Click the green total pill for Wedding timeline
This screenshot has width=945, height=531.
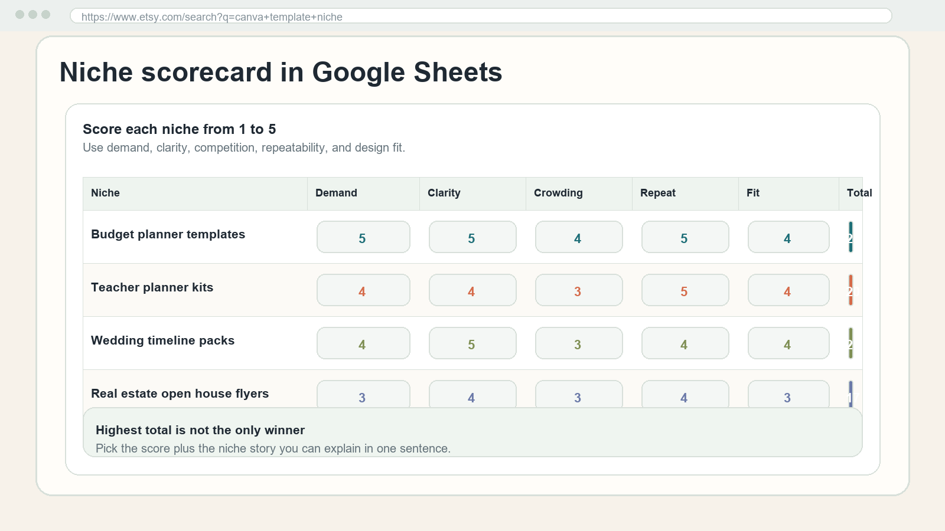(850, 343)
